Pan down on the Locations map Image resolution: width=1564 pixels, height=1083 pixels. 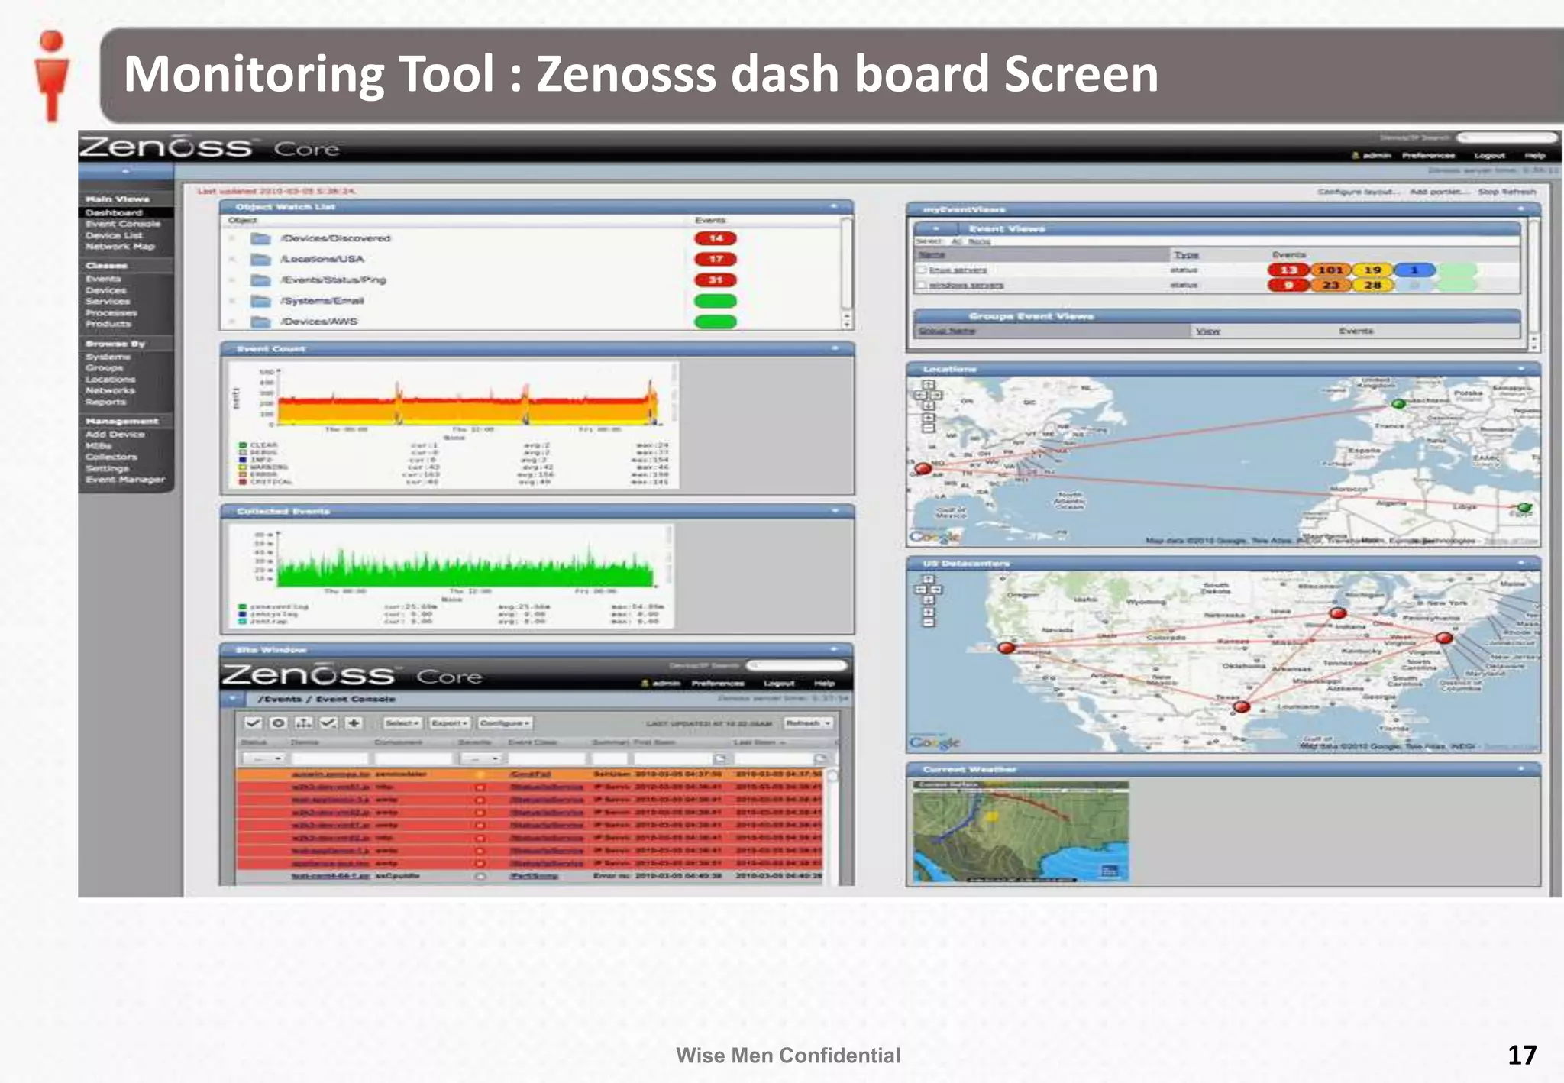coord(928,406)
